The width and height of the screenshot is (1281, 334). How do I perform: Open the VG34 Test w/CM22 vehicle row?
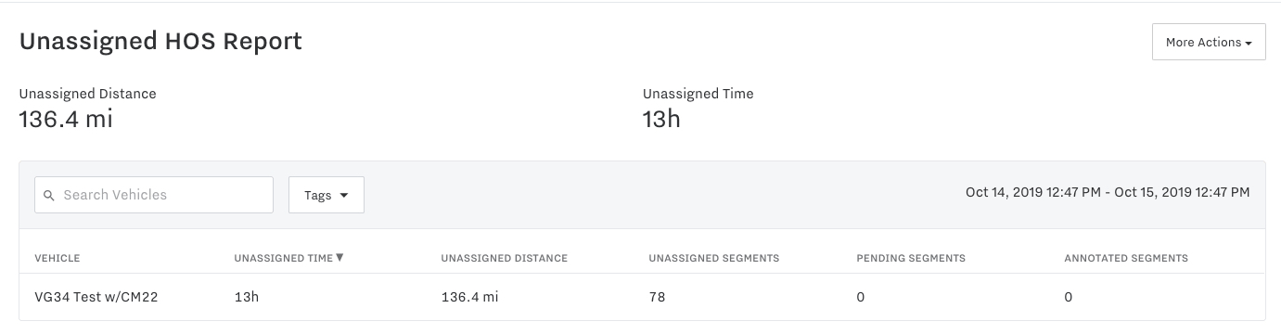(x=642, y=297)
